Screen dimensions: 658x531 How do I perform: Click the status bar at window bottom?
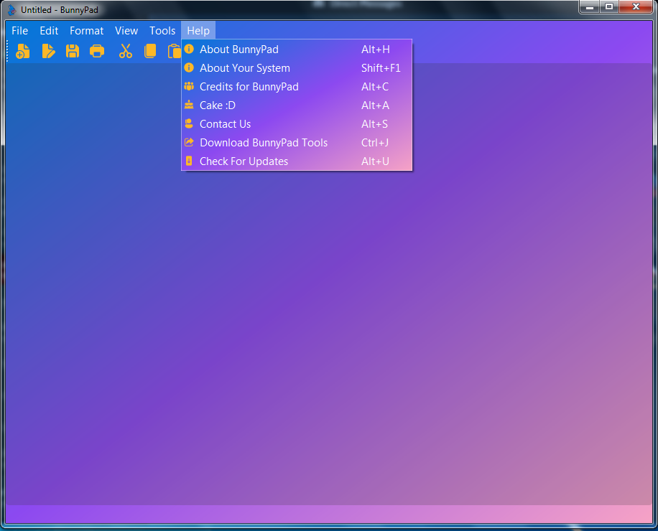329,514
